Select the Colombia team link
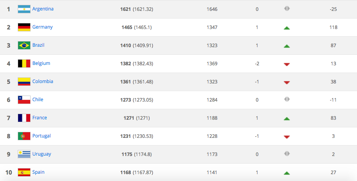This screenshot has width=357, height=181. (x=43, y=81)
